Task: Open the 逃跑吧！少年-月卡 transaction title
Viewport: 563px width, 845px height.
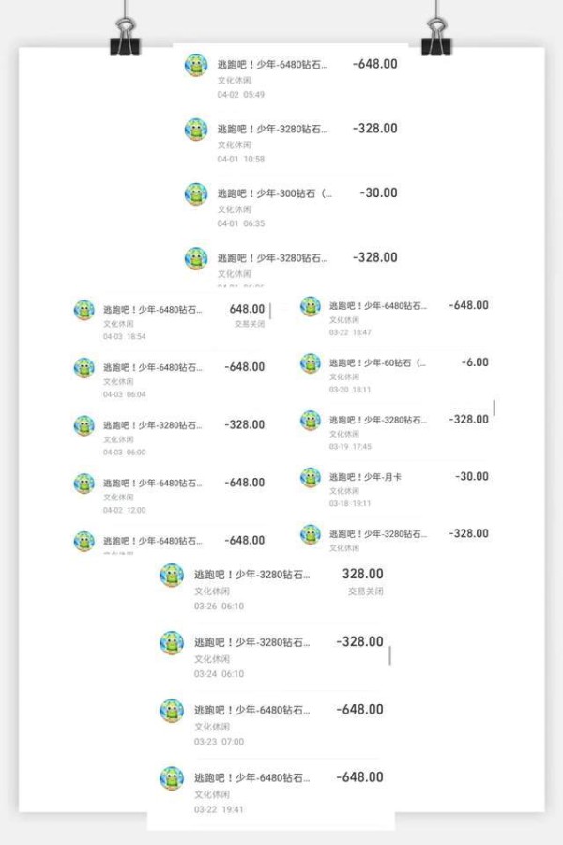Action: tap(367, 477)
